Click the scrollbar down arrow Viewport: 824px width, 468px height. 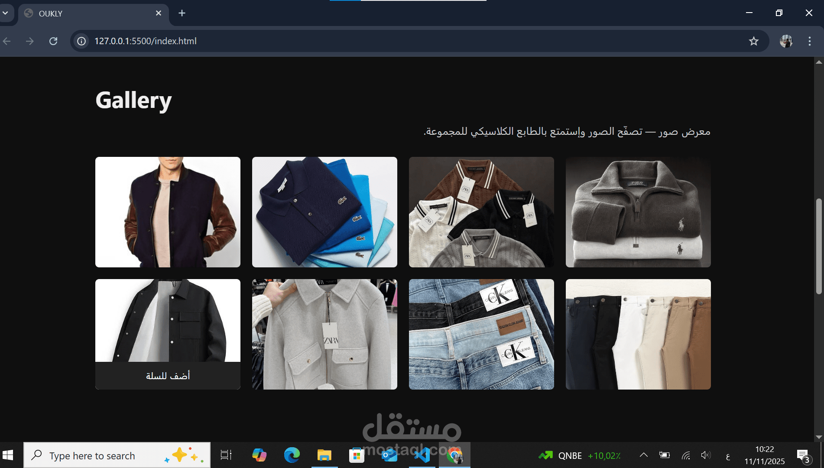[x=819, y=437]
